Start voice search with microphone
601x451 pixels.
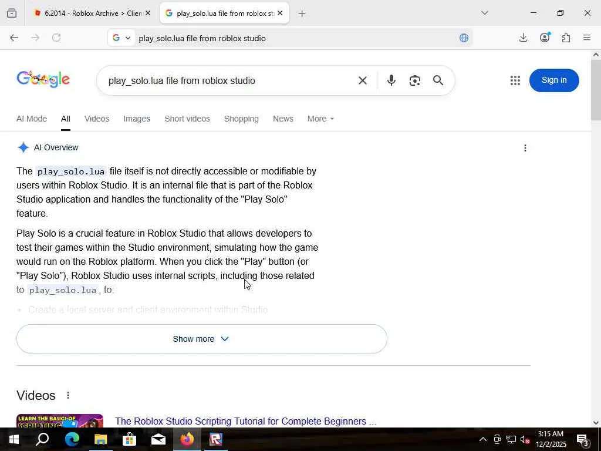[x=391, y=80]
